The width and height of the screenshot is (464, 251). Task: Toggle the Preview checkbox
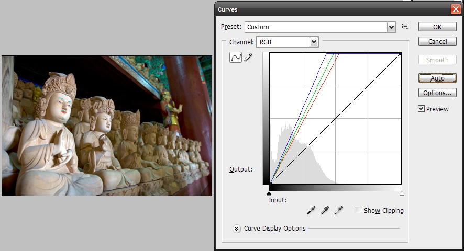(422, 108)
